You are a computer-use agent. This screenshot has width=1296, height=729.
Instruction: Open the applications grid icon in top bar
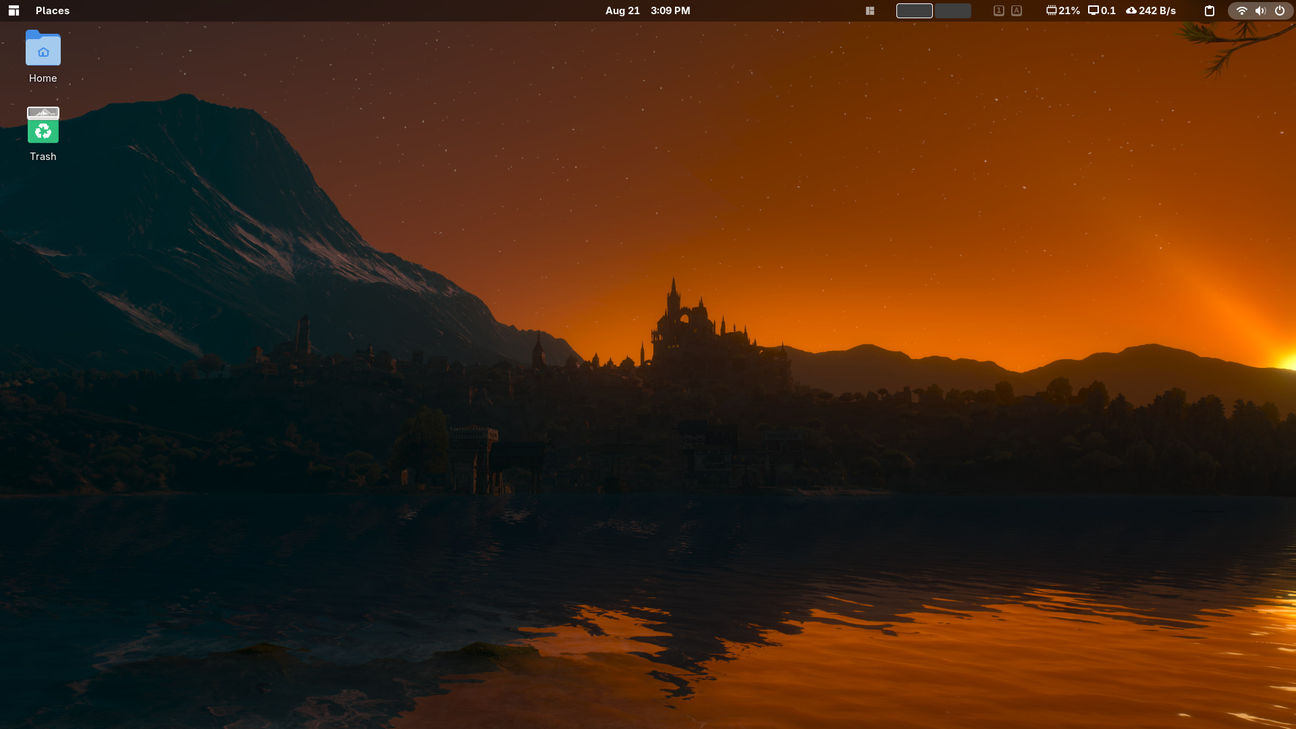pyautogui.click(x=13, y=11)
